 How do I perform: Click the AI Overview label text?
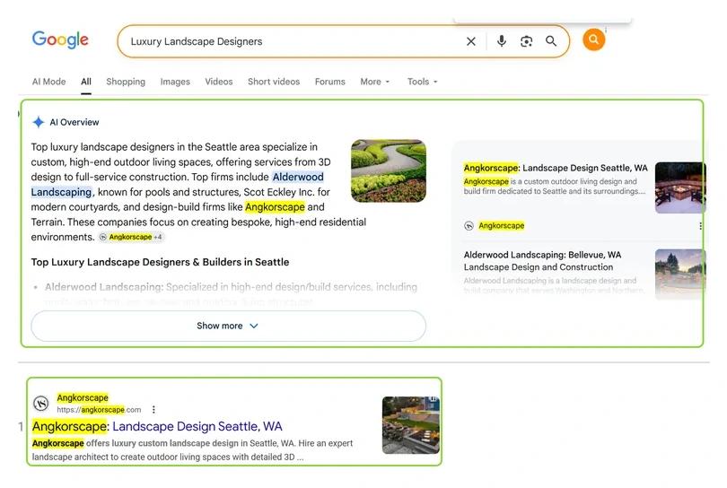(74, 122)
